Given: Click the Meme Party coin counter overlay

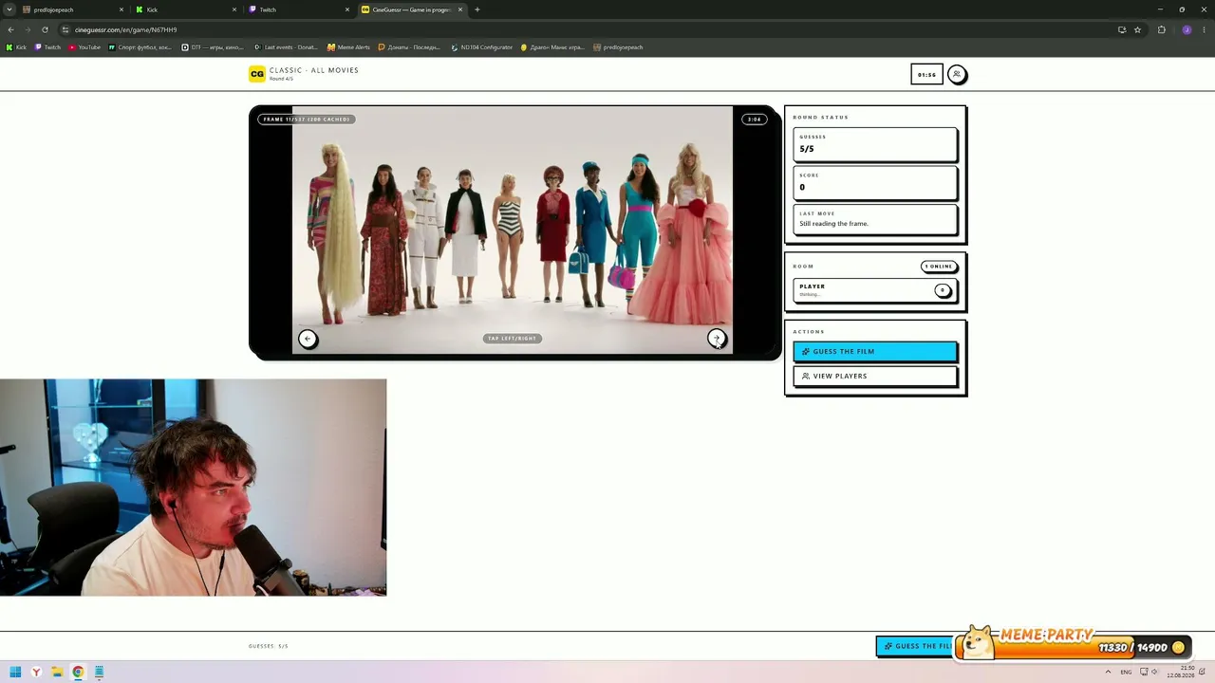Looking at the screenshot, I should pyautogui.click(x=1073, y=644).
